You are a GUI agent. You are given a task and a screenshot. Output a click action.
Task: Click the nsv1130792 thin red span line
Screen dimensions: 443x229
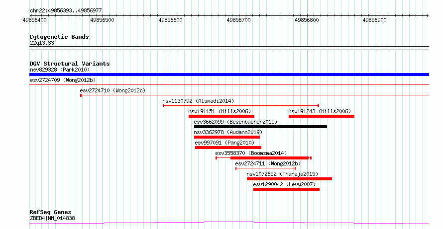click(x=241, y=106)
